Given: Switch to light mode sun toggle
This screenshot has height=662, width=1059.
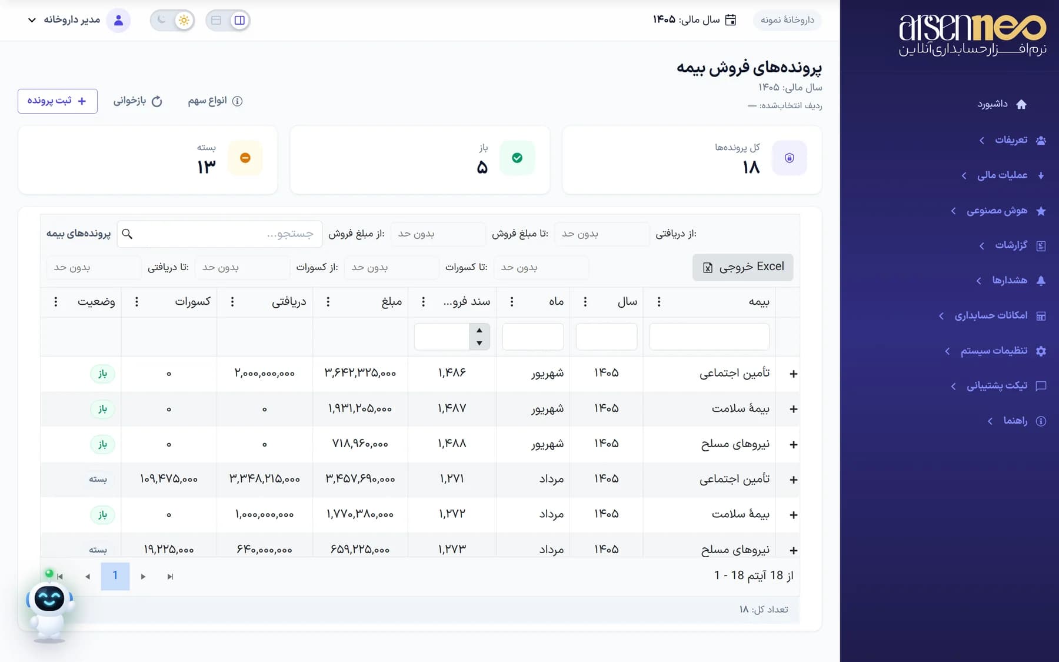Looking at the screenshot, I should coord(184,20).
